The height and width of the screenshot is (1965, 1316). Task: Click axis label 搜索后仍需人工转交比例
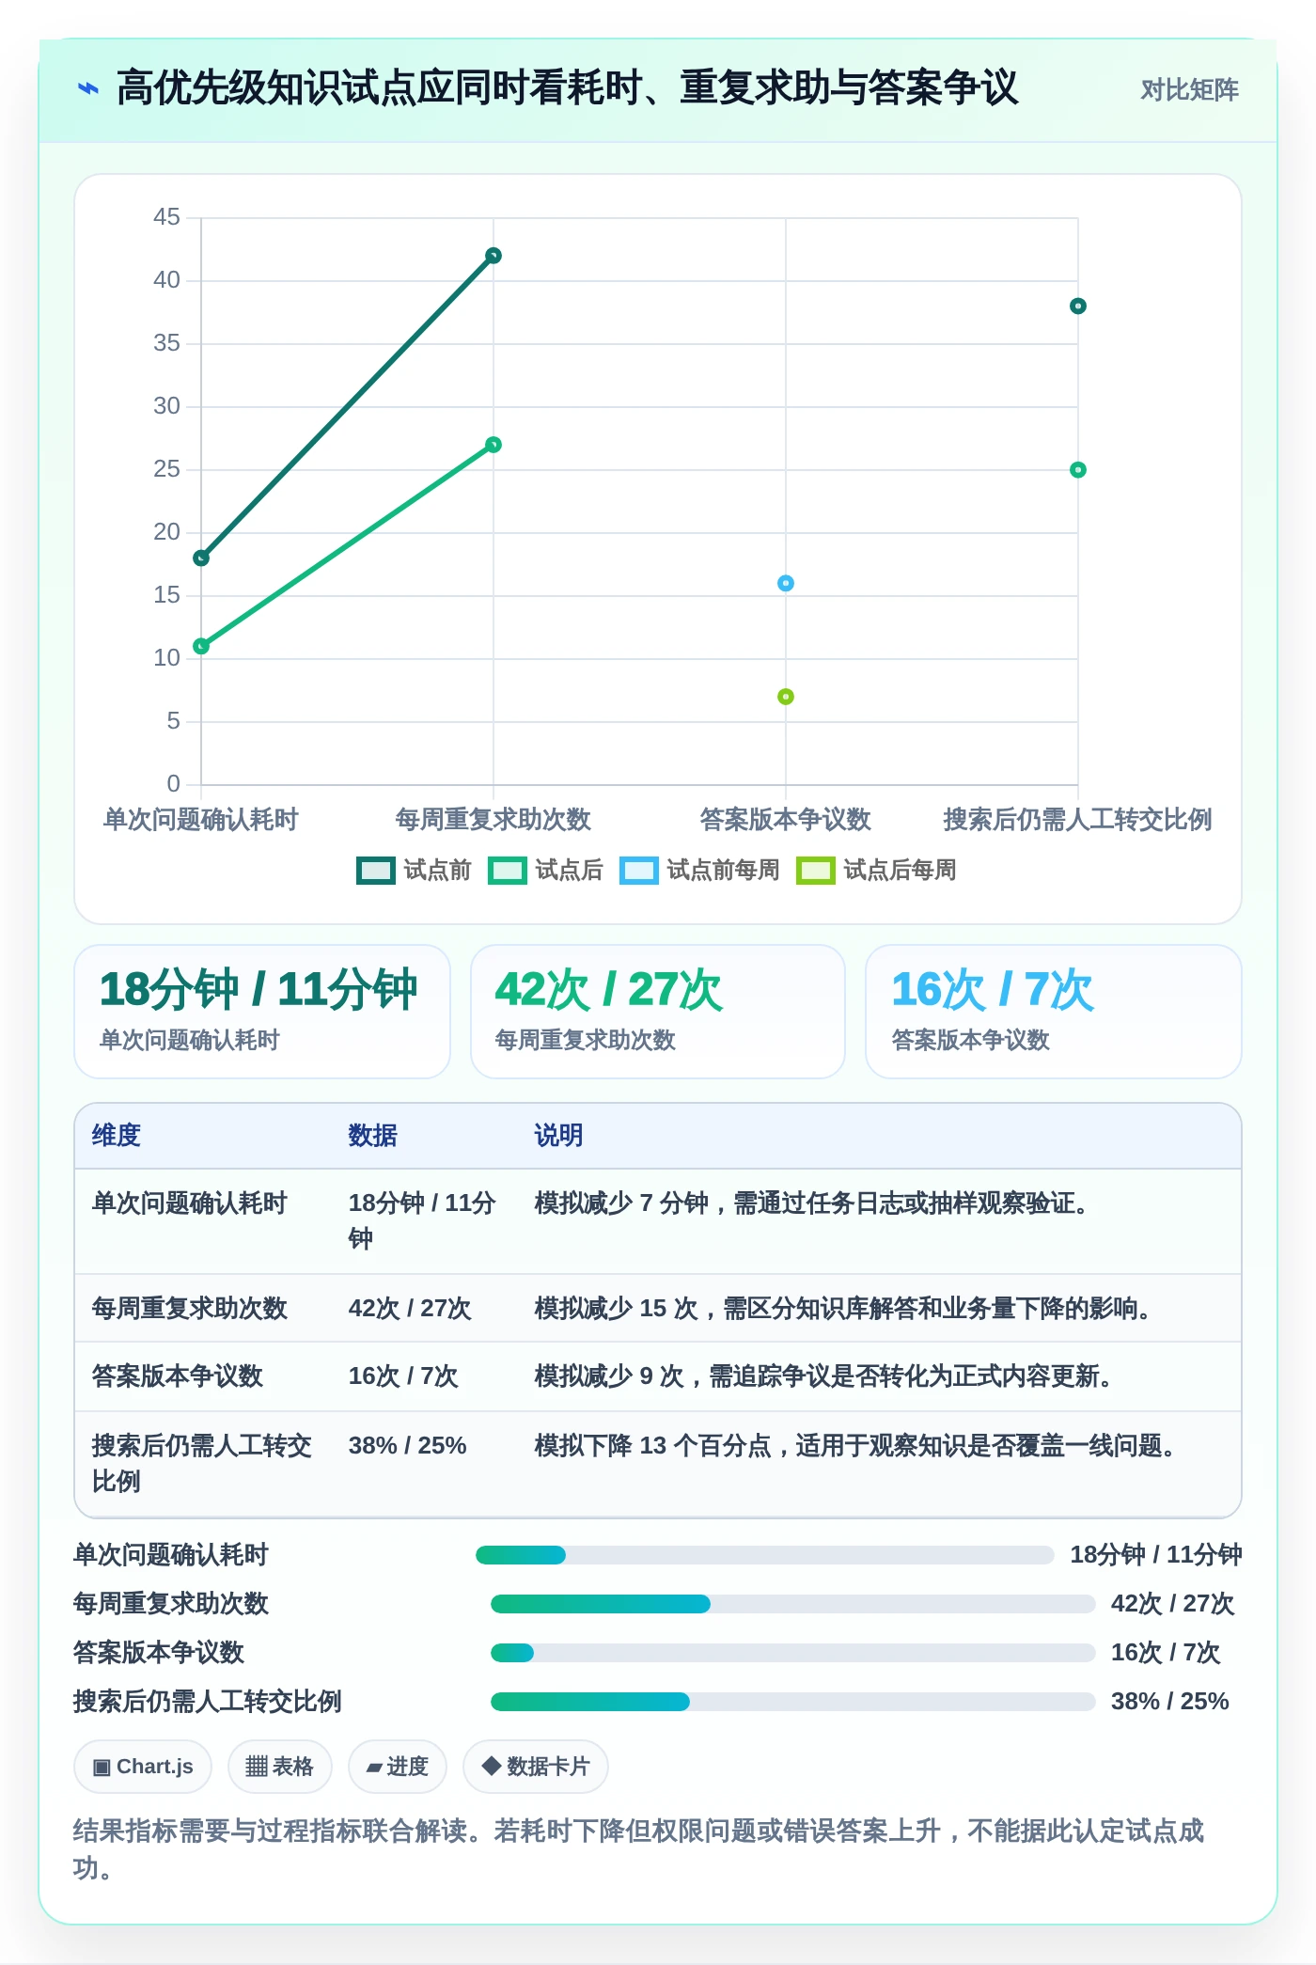click(x=1078, y=820)
